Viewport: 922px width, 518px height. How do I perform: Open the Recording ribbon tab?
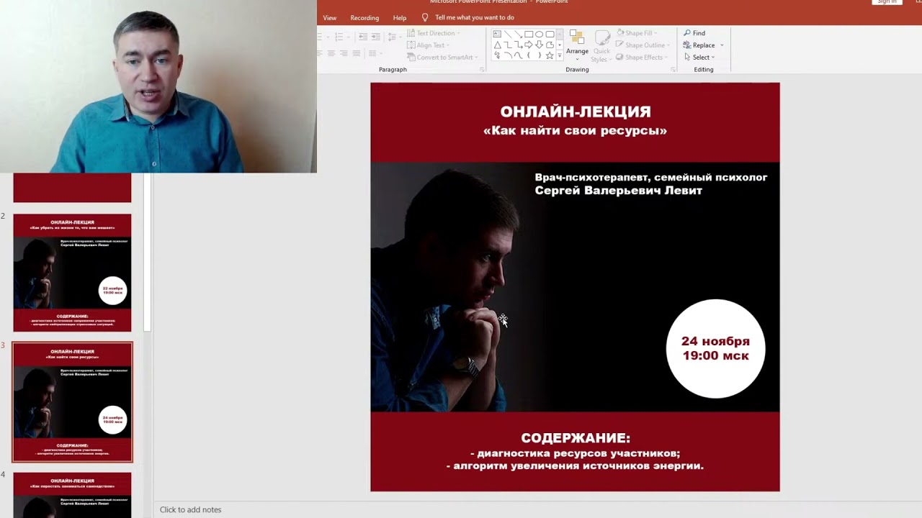point(364,17)
